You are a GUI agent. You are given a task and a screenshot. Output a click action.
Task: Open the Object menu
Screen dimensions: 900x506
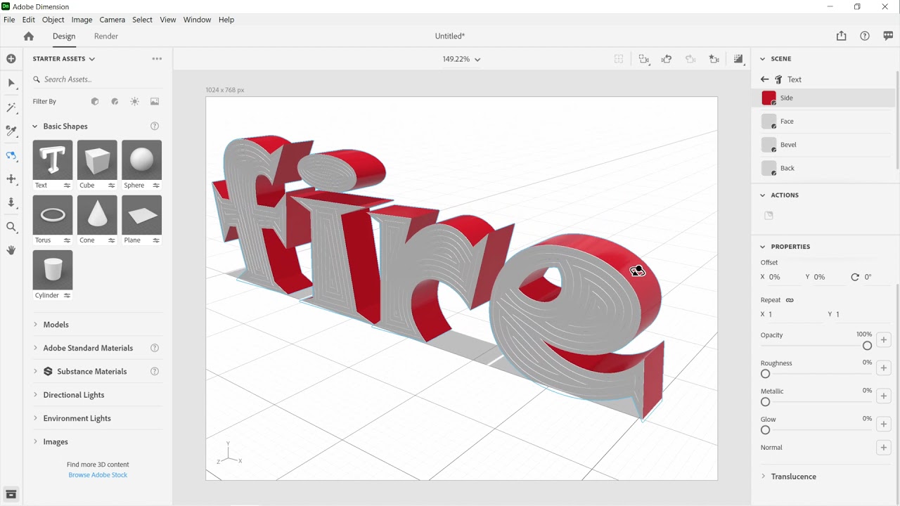[x=53, y=20]
